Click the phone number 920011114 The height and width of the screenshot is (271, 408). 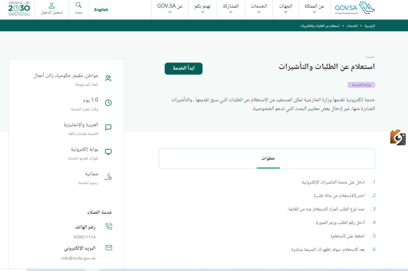[84, 237]
